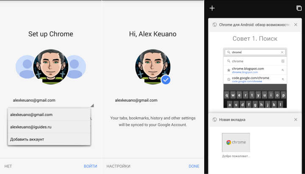Open the chrome 'Добро пожаловат...' thumbnail
This screenshot has width=305, height=174.
pos(236,142)
